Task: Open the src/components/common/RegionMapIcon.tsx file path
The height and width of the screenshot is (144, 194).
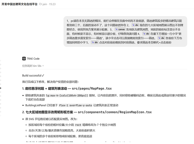Action: pyautogui.click(x=115, y=112)
